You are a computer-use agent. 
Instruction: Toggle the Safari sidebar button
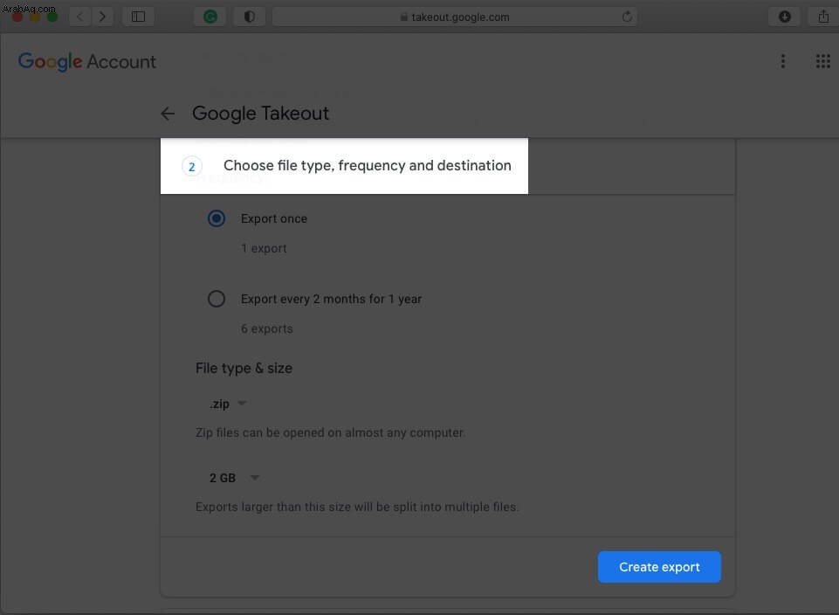139,17
